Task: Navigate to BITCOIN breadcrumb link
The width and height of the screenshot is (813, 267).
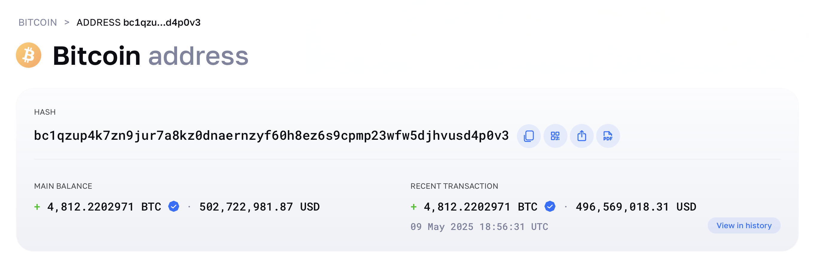Action: pos(38,22)
